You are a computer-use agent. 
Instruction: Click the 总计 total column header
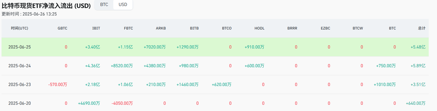pyautogui.click(x=422, y=28)
